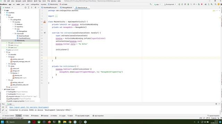The image size is (222, 124).
Task: Open project panel gear options
Action: click(35, 8)
